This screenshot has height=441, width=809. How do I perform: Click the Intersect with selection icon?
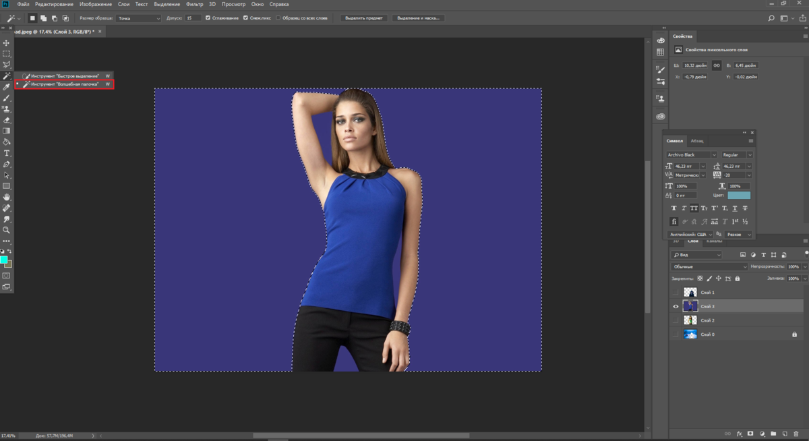[65, 18]
